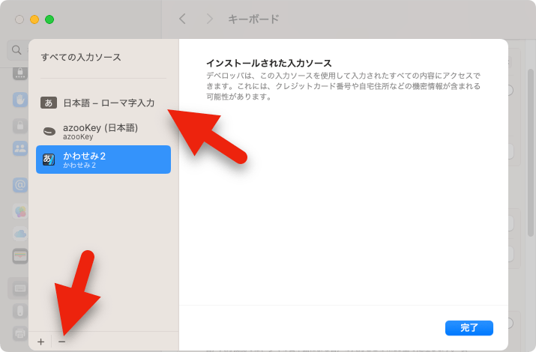The height and width of the screenshot is (352, 536).
Task: Click the search field magnifier in sidebar
Action: (x=16, y=50)
